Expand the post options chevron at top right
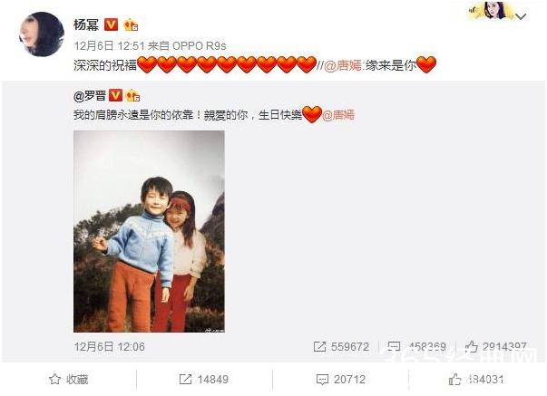Screen dimensions: 547x396 [521, 16]
